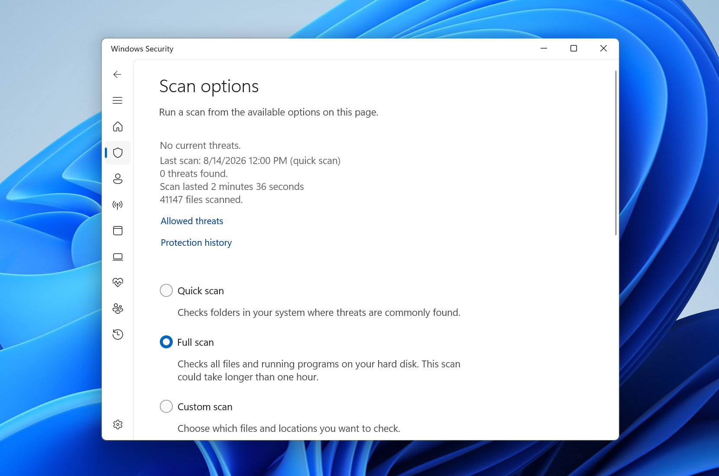Click the "41147 files scanned." text
This screenshot has height=476, width=719.
(x=201, y=200)
